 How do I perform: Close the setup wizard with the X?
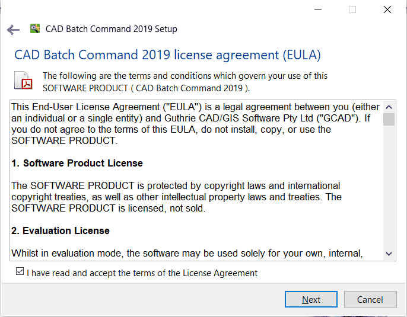click(x=387, y=9)
